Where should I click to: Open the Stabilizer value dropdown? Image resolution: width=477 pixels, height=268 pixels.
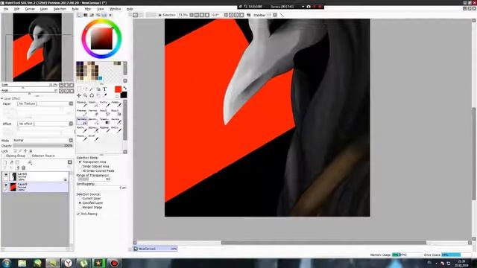point(275,15)
